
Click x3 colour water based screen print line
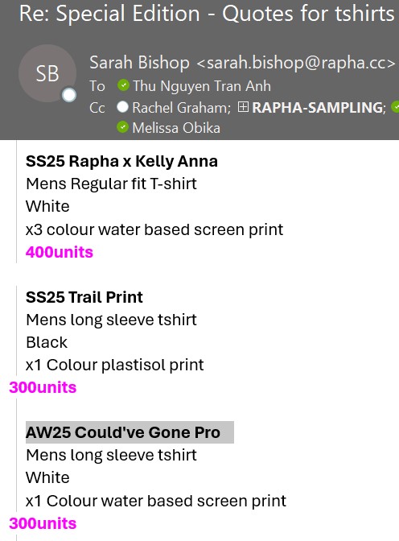[x=154, y=229]
